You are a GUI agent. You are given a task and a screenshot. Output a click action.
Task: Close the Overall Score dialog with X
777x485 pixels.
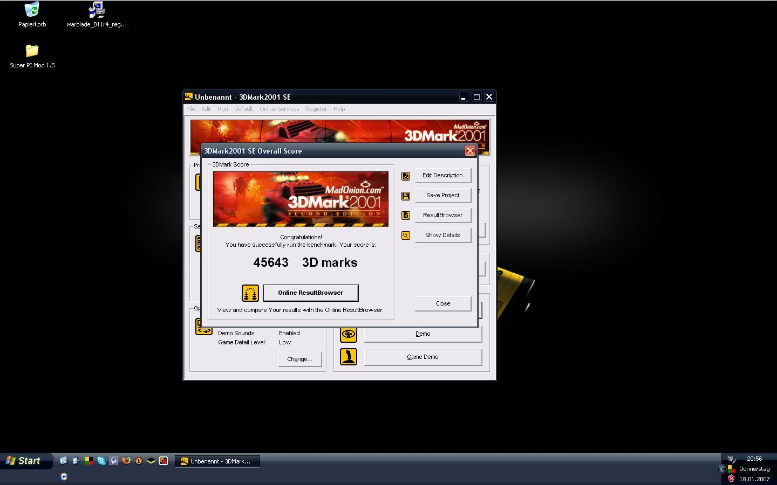(470, 151)
